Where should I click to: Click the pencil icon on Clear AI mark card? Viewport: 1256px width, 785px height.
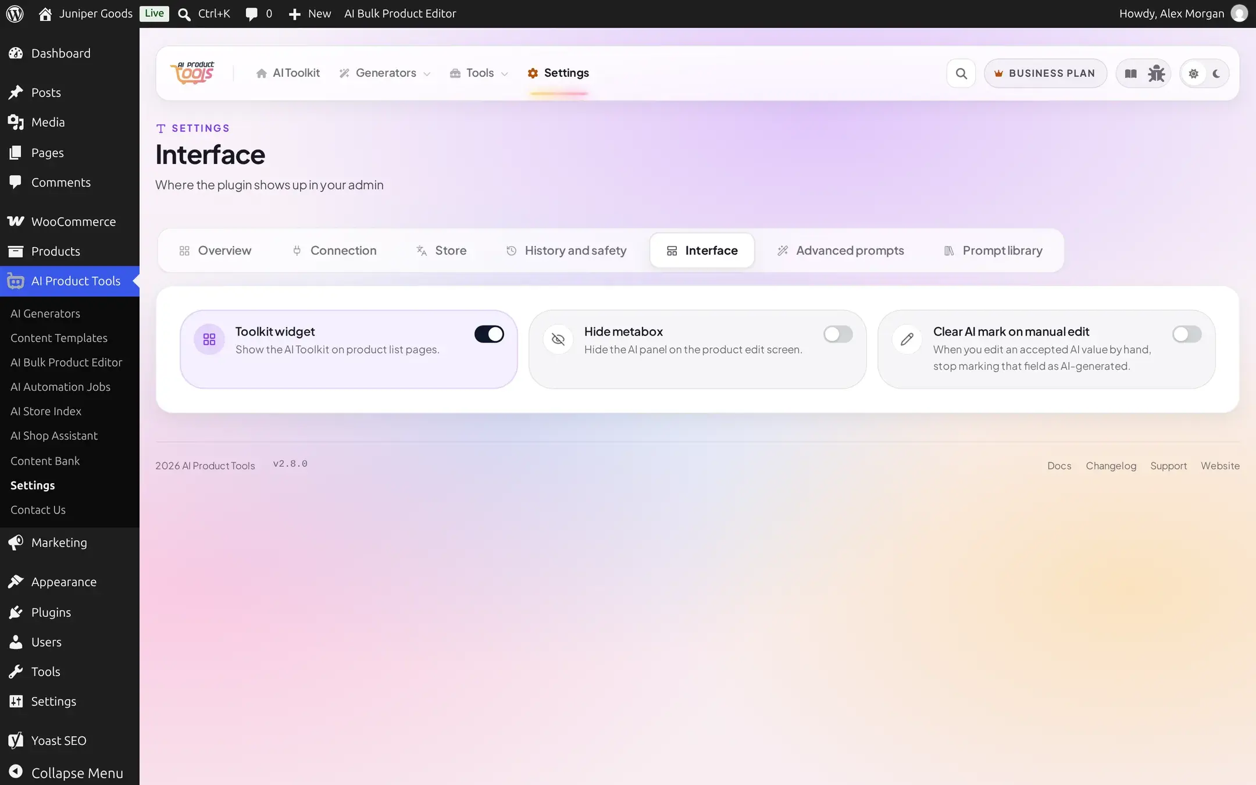(x=907, y=339)
